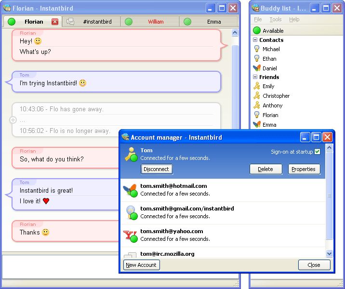Screen dimensions: 345x289
Task: Click the green status icon on William tab
Action: click(129, 22)
